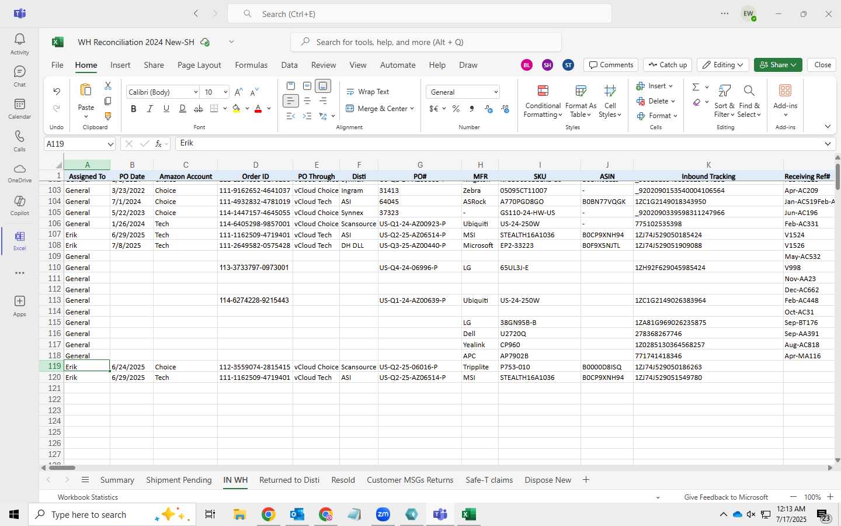This screenshot has height=526, width=841.
Task: Click the Undo icon
Action: point(57,91)
